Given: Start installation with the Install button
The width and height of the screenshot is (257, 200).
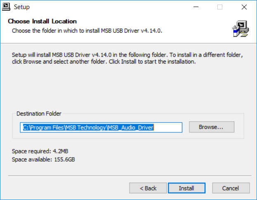Looking at the screenshot, I should point(186,188).
